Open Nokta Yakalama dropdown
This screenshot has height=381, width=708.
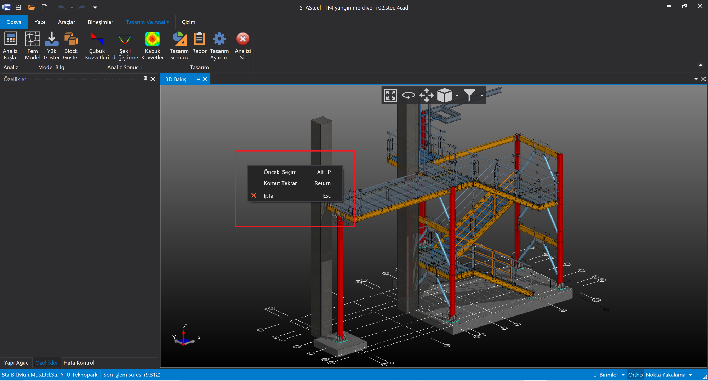[690, 375]
